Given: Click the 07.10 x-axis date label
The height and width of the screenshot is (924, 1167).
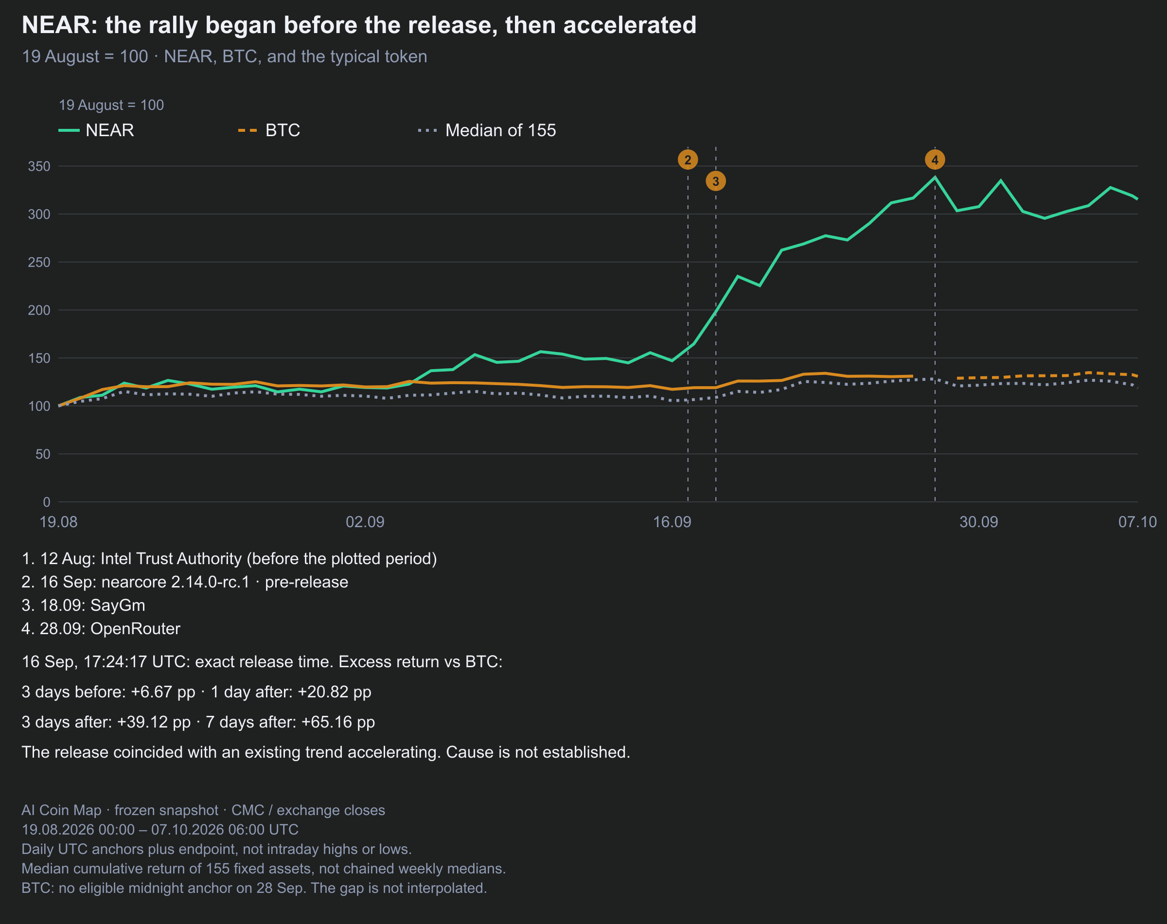Looking at the screenshot, I should [1138, 521].
